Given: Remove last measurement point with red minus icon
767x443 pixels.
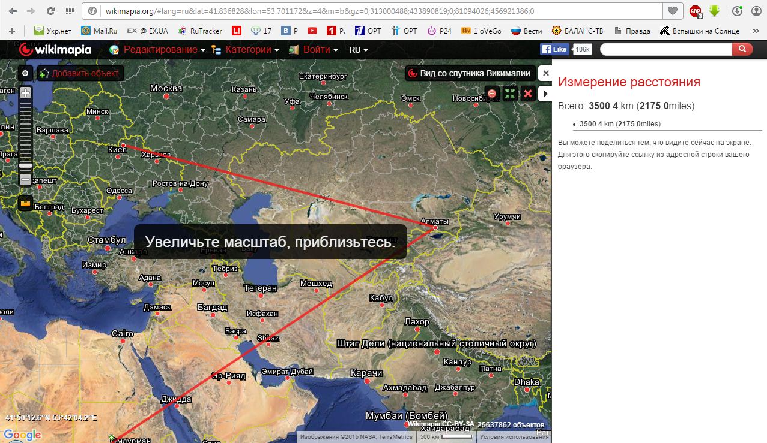Looking at the screenshot, I should [x=492, y=93].
